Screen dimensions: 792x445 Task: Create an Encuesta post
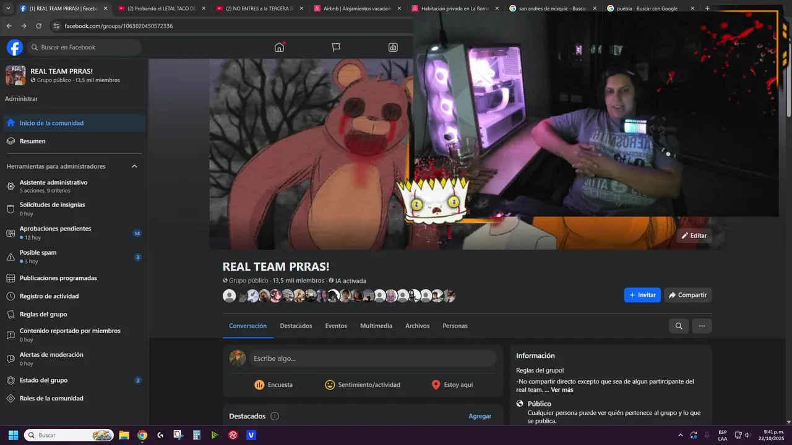point(273,384)
